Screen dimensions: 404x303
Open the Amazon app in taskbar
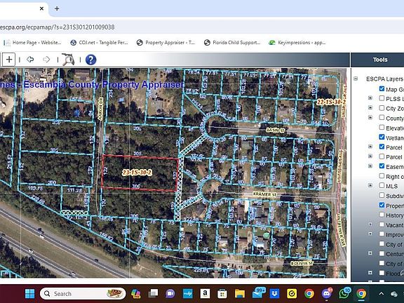pos(205,293)
